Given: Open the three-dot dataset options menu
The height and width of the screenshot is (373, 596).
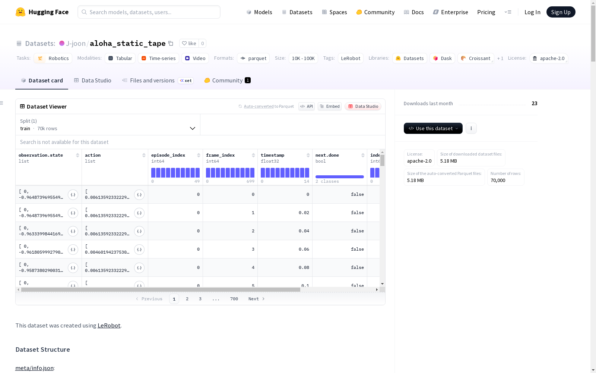Looking at the screenshot, I should pyautogui.click(x=471, y=128).
